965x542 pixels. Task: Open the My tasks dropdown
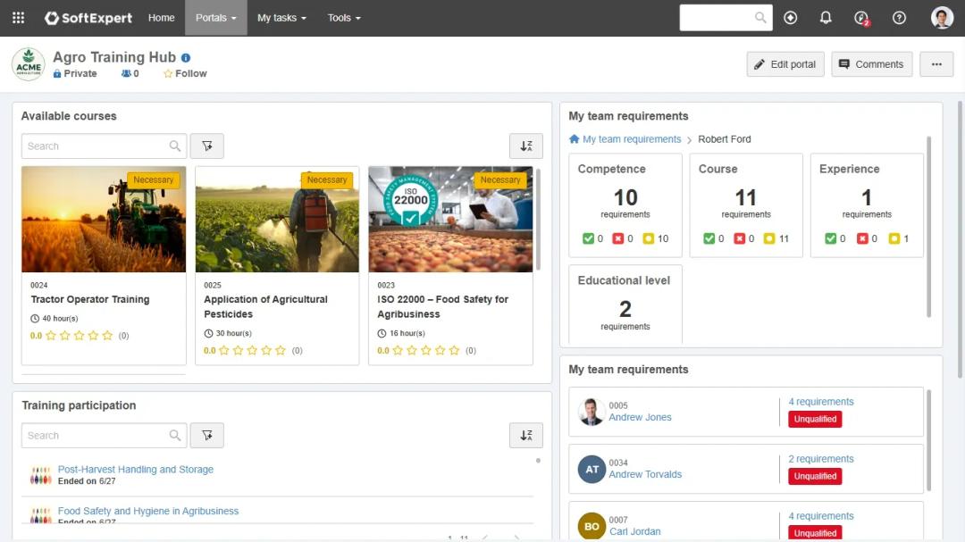click(281, 18)
